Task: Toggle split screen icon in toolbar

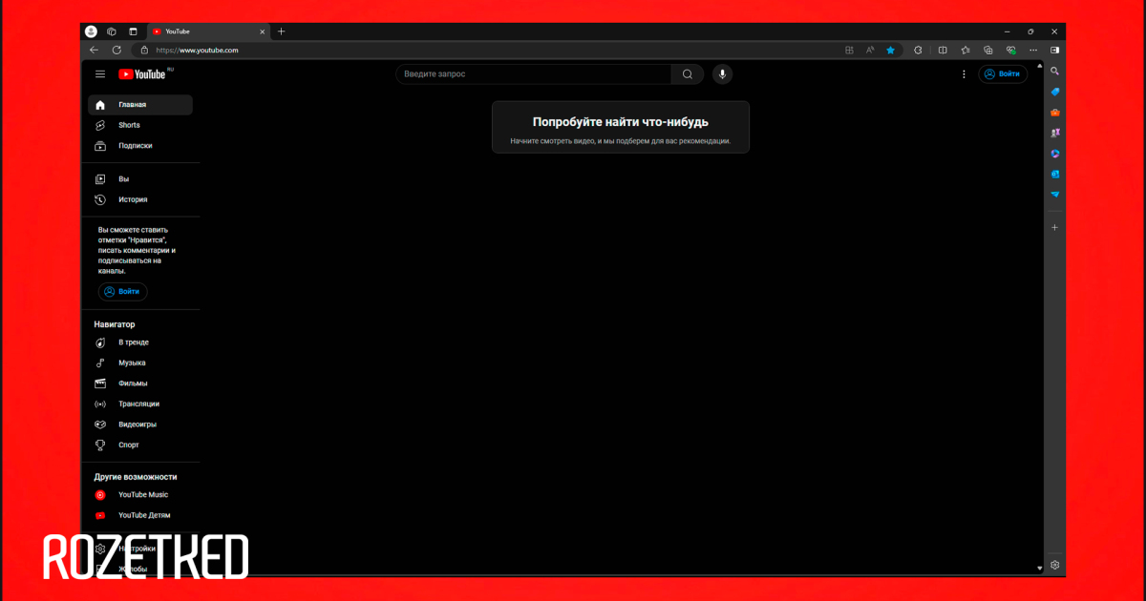Action: (943, 50)
